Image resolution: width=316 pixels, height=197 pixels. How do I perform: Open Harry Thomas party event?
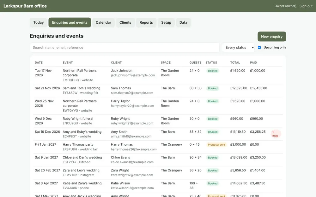click(78, 144)
